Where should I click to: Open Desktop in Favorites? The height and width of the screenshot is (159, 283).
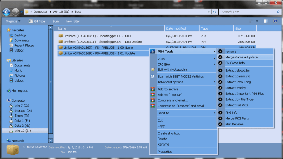(18, 35)
